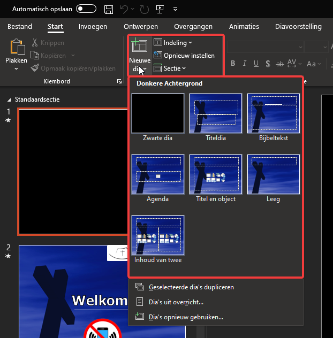Image resolution: width=333 pixels, height=338 pixels.
Task: Click the Nieuwe dia icon
Action: pos(139,45)
